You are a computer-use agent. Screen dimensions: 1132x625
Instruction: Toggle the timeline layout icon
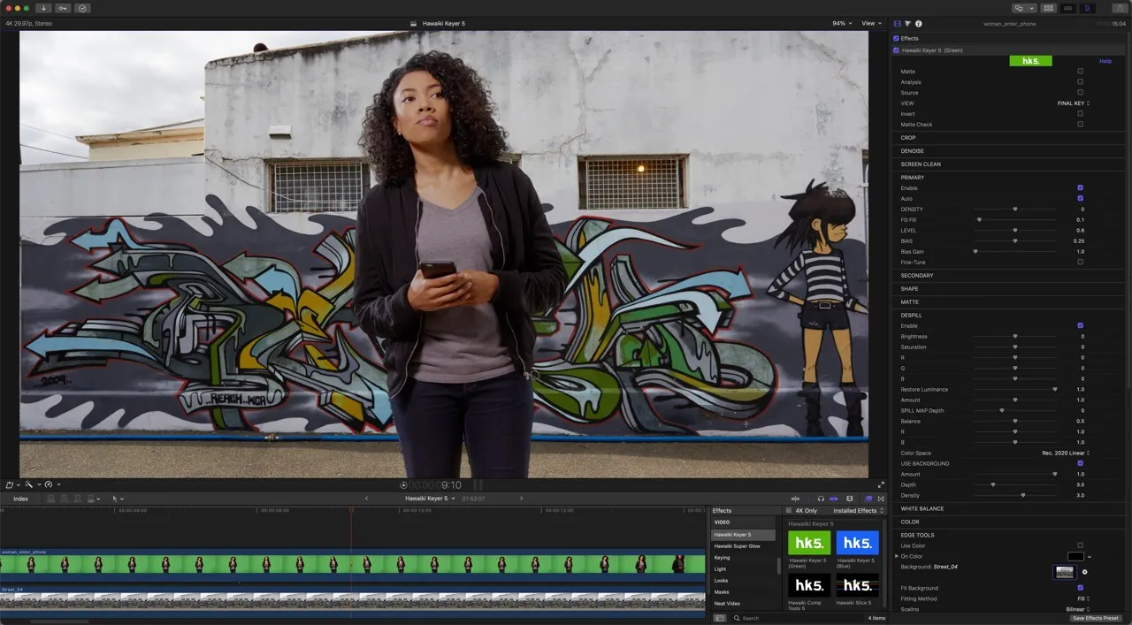point(1068,8)
